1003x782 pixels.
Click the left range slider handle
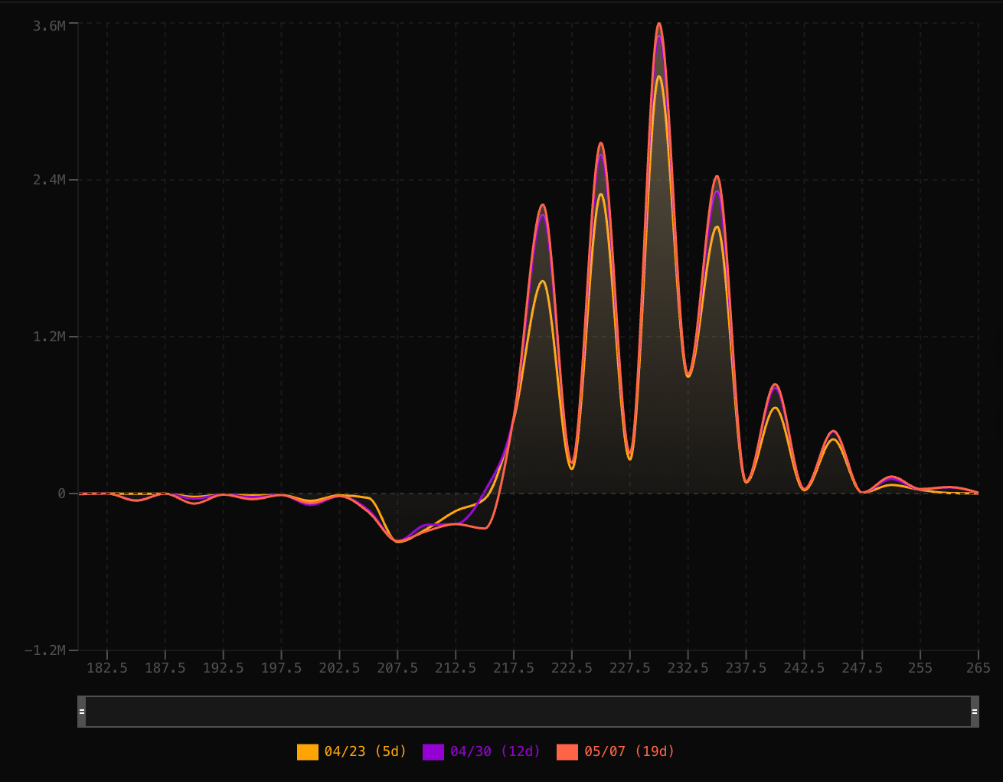(82, 712)
